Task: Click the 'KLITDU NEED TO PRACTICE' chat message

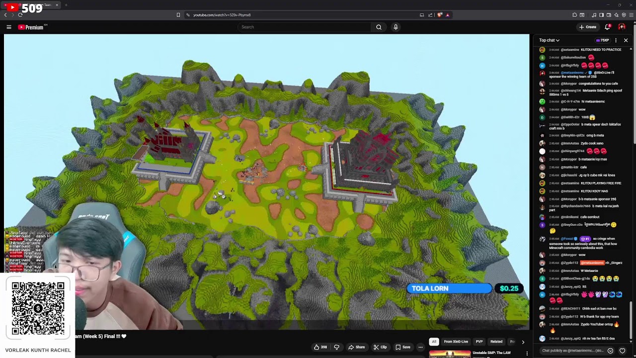Action: (601, 50)
